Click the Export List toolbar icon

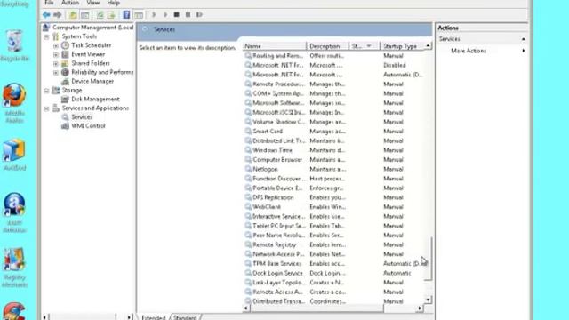click(x=111, y=14)
